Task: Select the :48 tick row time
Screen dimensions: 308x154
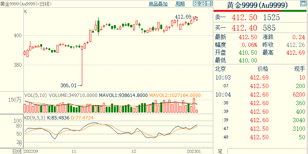Action: pos(225,137)
